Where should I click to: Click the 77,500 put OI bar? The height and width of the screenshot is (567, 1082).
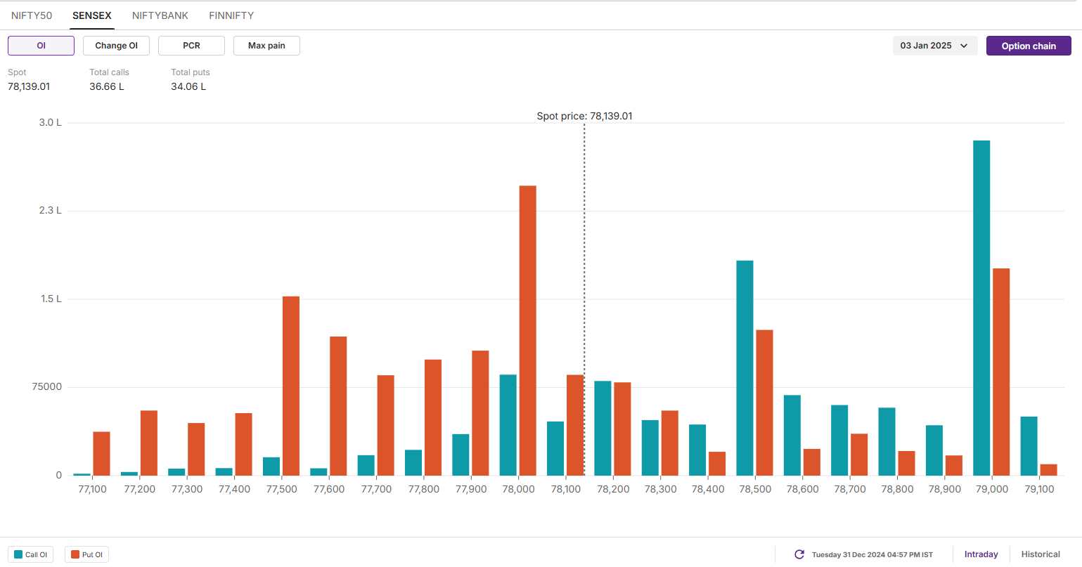click(291, 386)
